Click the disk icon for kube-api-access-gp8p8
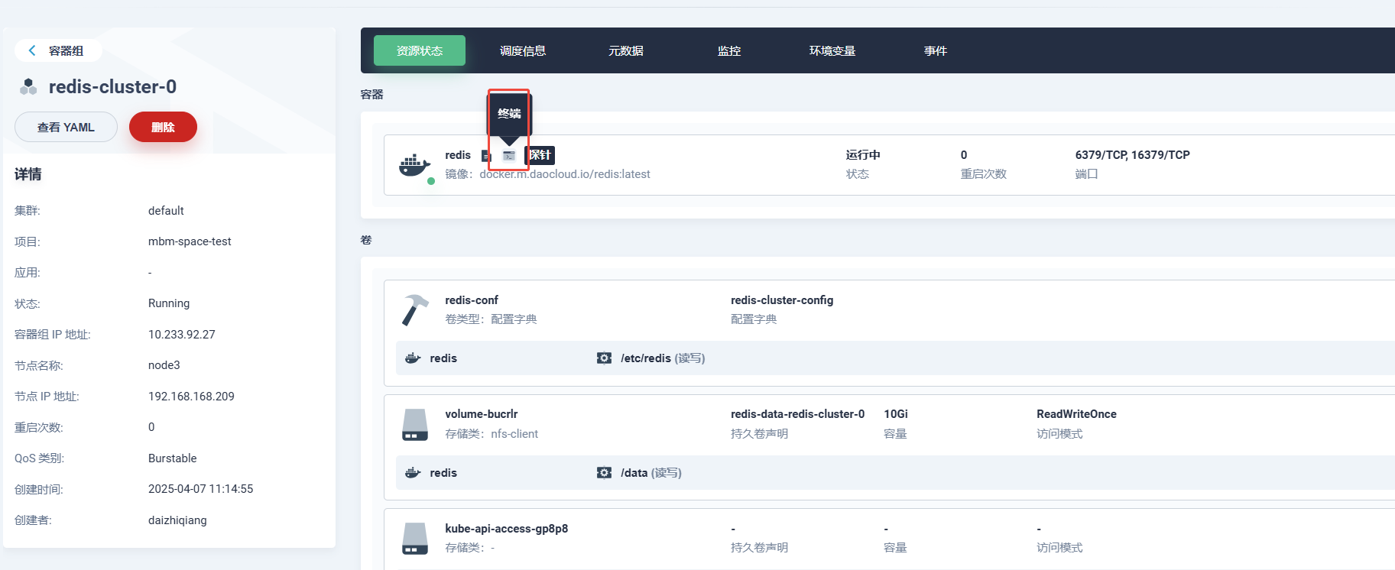This screenshot has width=1395, height=570. 414,538
